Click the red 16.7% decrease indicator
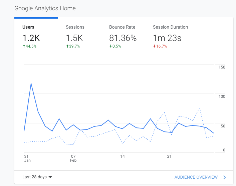The height and width of the screenshot is (186, 236). [160, 46]
